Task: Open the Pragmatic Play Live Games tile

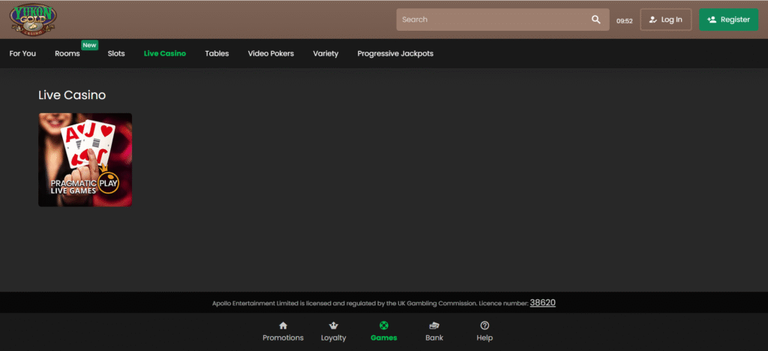Action: pos(85,160)
